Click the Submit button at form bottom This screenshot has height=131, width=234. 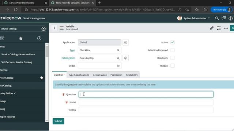coord(58,121)
